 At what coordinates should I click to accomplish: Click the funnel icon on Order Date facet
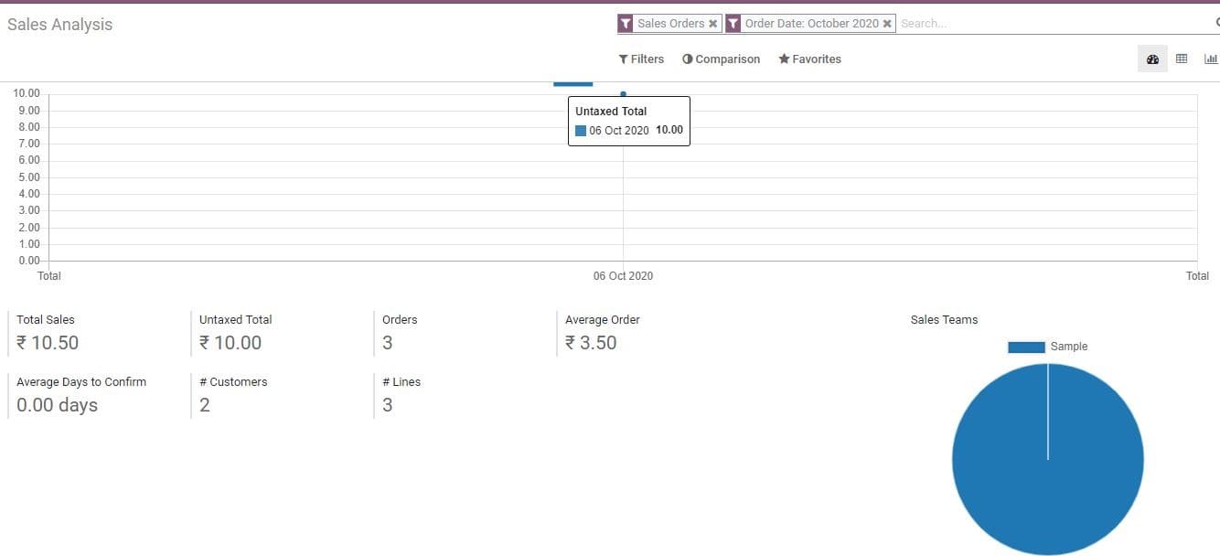733,23
